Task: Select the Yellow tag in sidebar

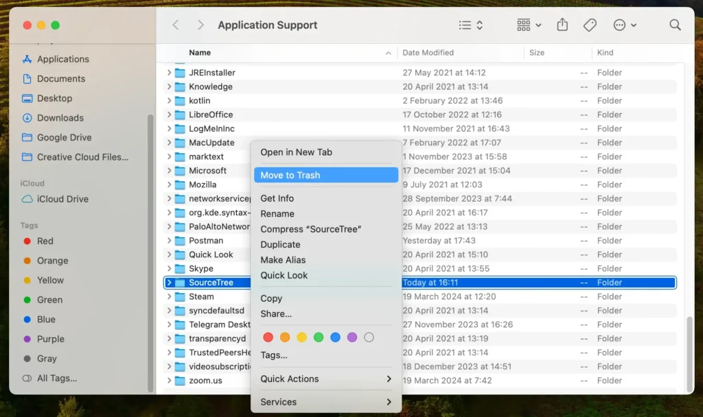Action: pyautogui.click(x=43, y=281)
